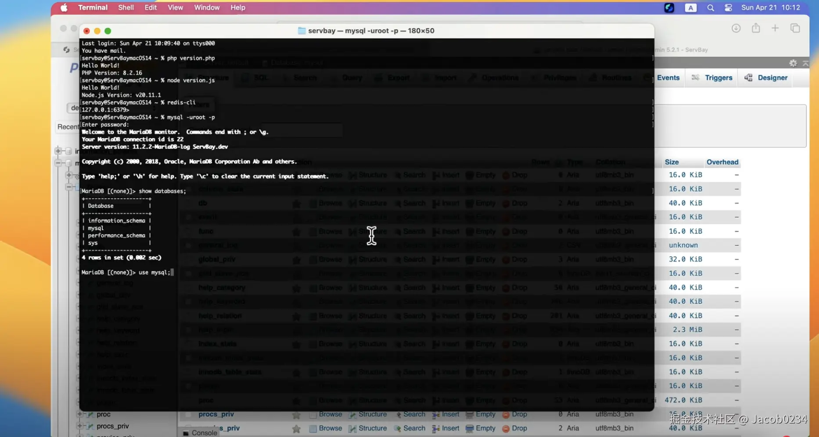Toggle the favorite star below procs_priv's star

click(296, 429)
